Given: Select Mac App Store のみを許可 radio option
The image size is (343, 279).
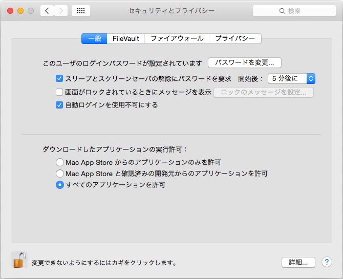Looking at the screenshot, I should point(60,162).
